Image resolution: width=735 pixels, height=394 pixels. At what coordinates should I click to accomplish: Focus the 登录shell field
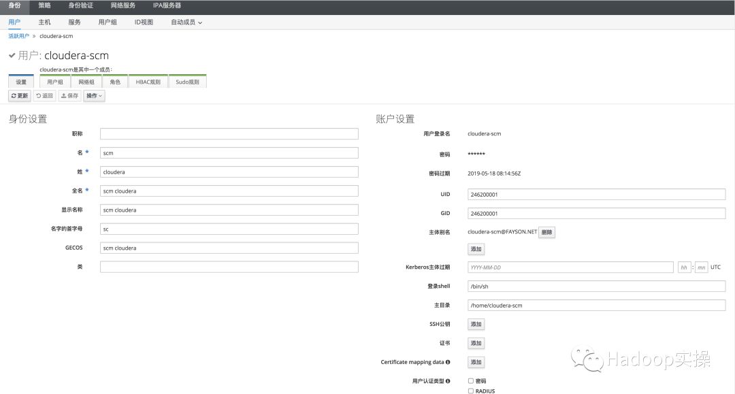(596, 286)
